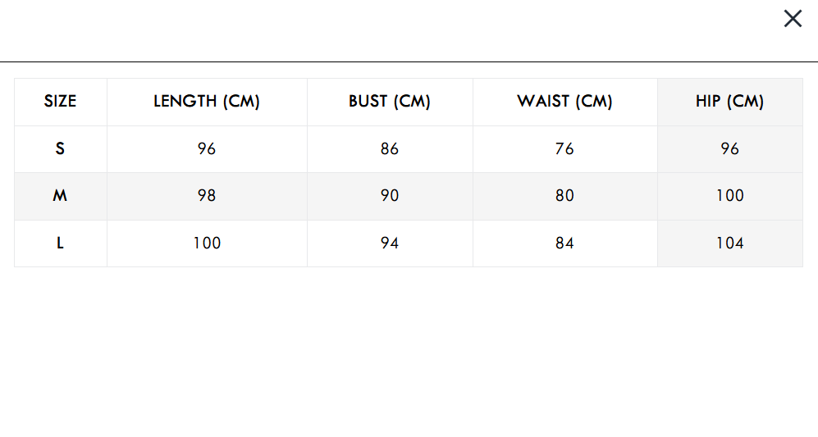Screen dimensions: 818x437
Task: Click the size L bust value 94
Action: point(390,244)
